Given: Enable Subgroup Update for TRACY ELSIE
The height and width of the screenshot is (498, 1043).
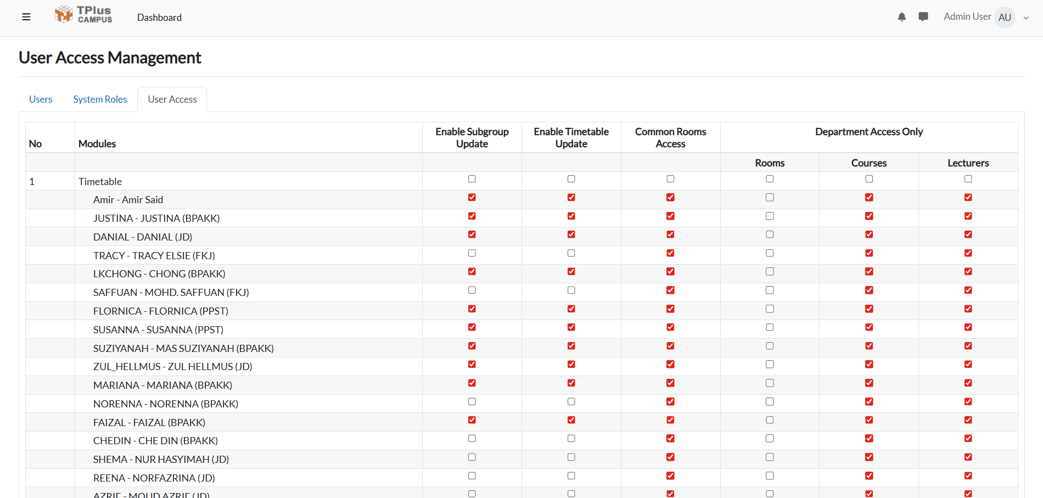Looking at the screenshot, I should [472, 253].
